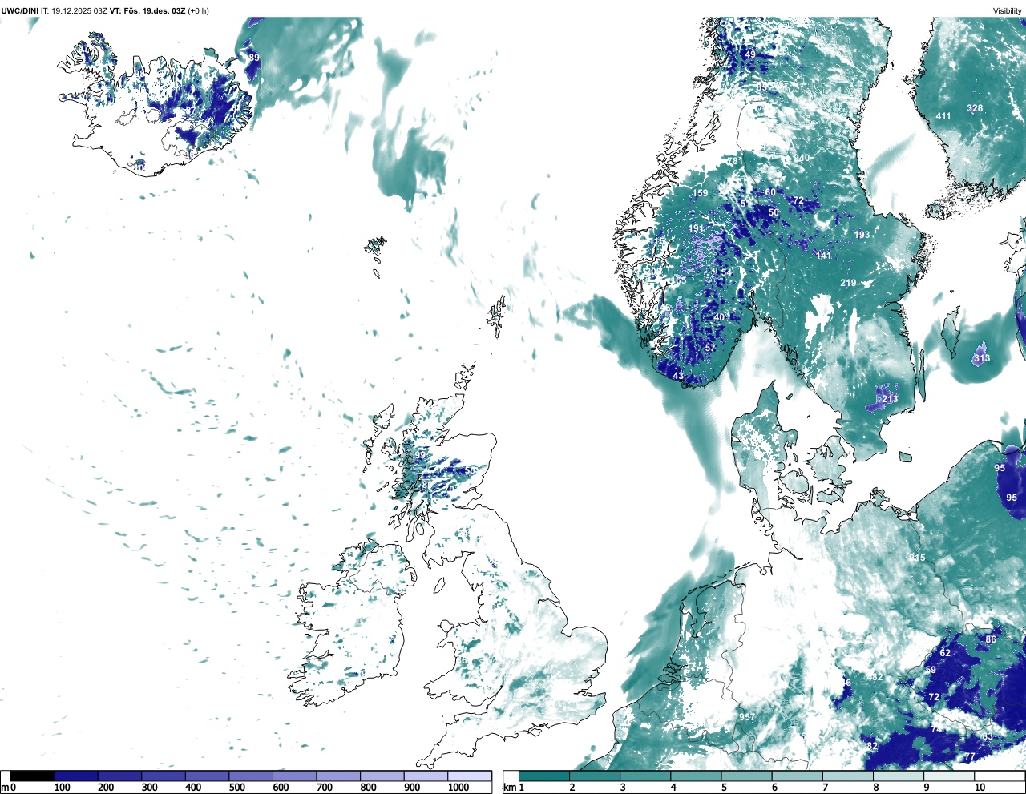Click the 'Visibility' label in the top-right corner
Screen dimensions: 1026x794
tap(1007, 10)
